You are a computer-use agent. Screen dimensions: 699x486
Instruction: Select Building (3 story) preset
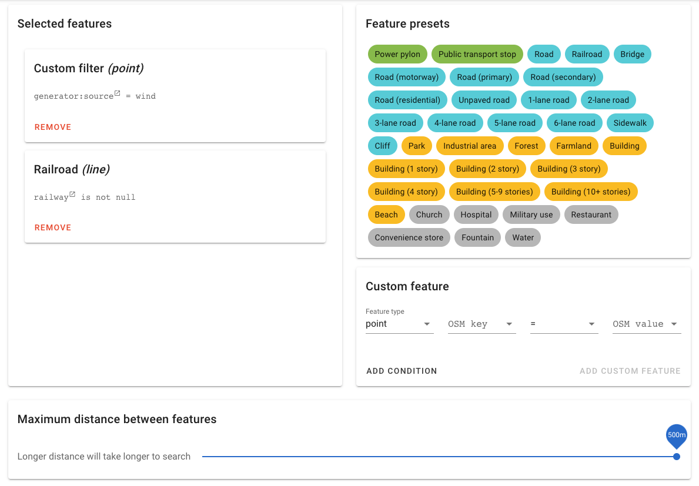pos(569,169)
